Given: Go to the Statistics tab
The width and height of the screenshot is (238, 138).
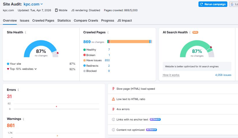Looking at the screenshot, I should 64,20.
